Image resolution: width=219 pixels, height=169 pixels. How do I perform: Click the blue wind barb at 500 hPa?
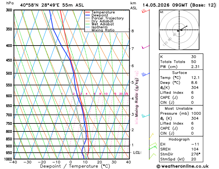point(146,74)
